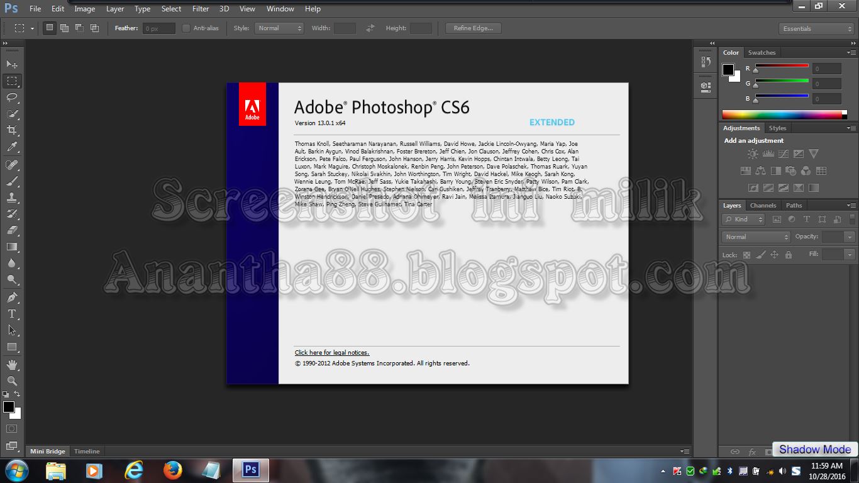Image resolution: width=859 pixels, height=483 pixels.
Task: Open the legal notices link
Action: click(x=332, y=353)
